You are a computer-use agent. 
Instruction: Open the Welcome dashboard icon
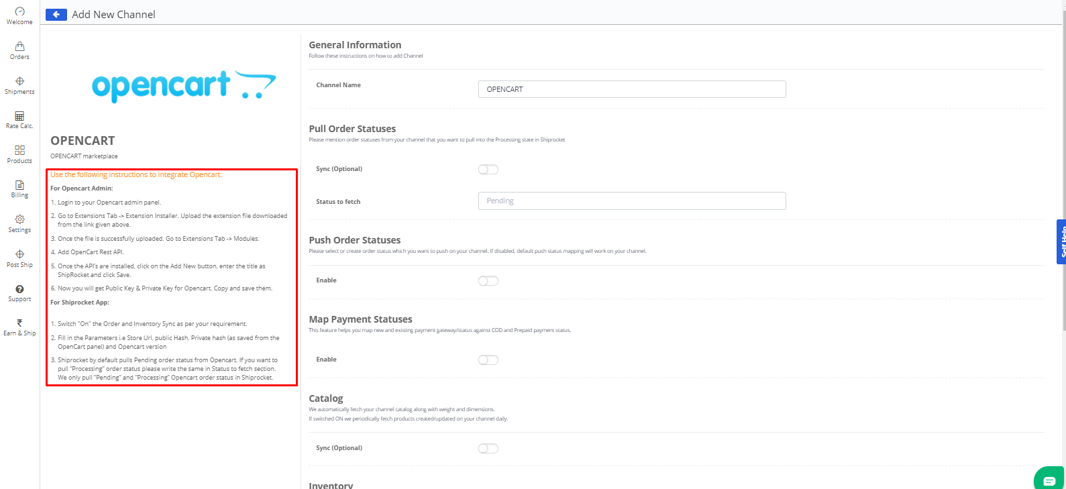(x=19, y=11)
